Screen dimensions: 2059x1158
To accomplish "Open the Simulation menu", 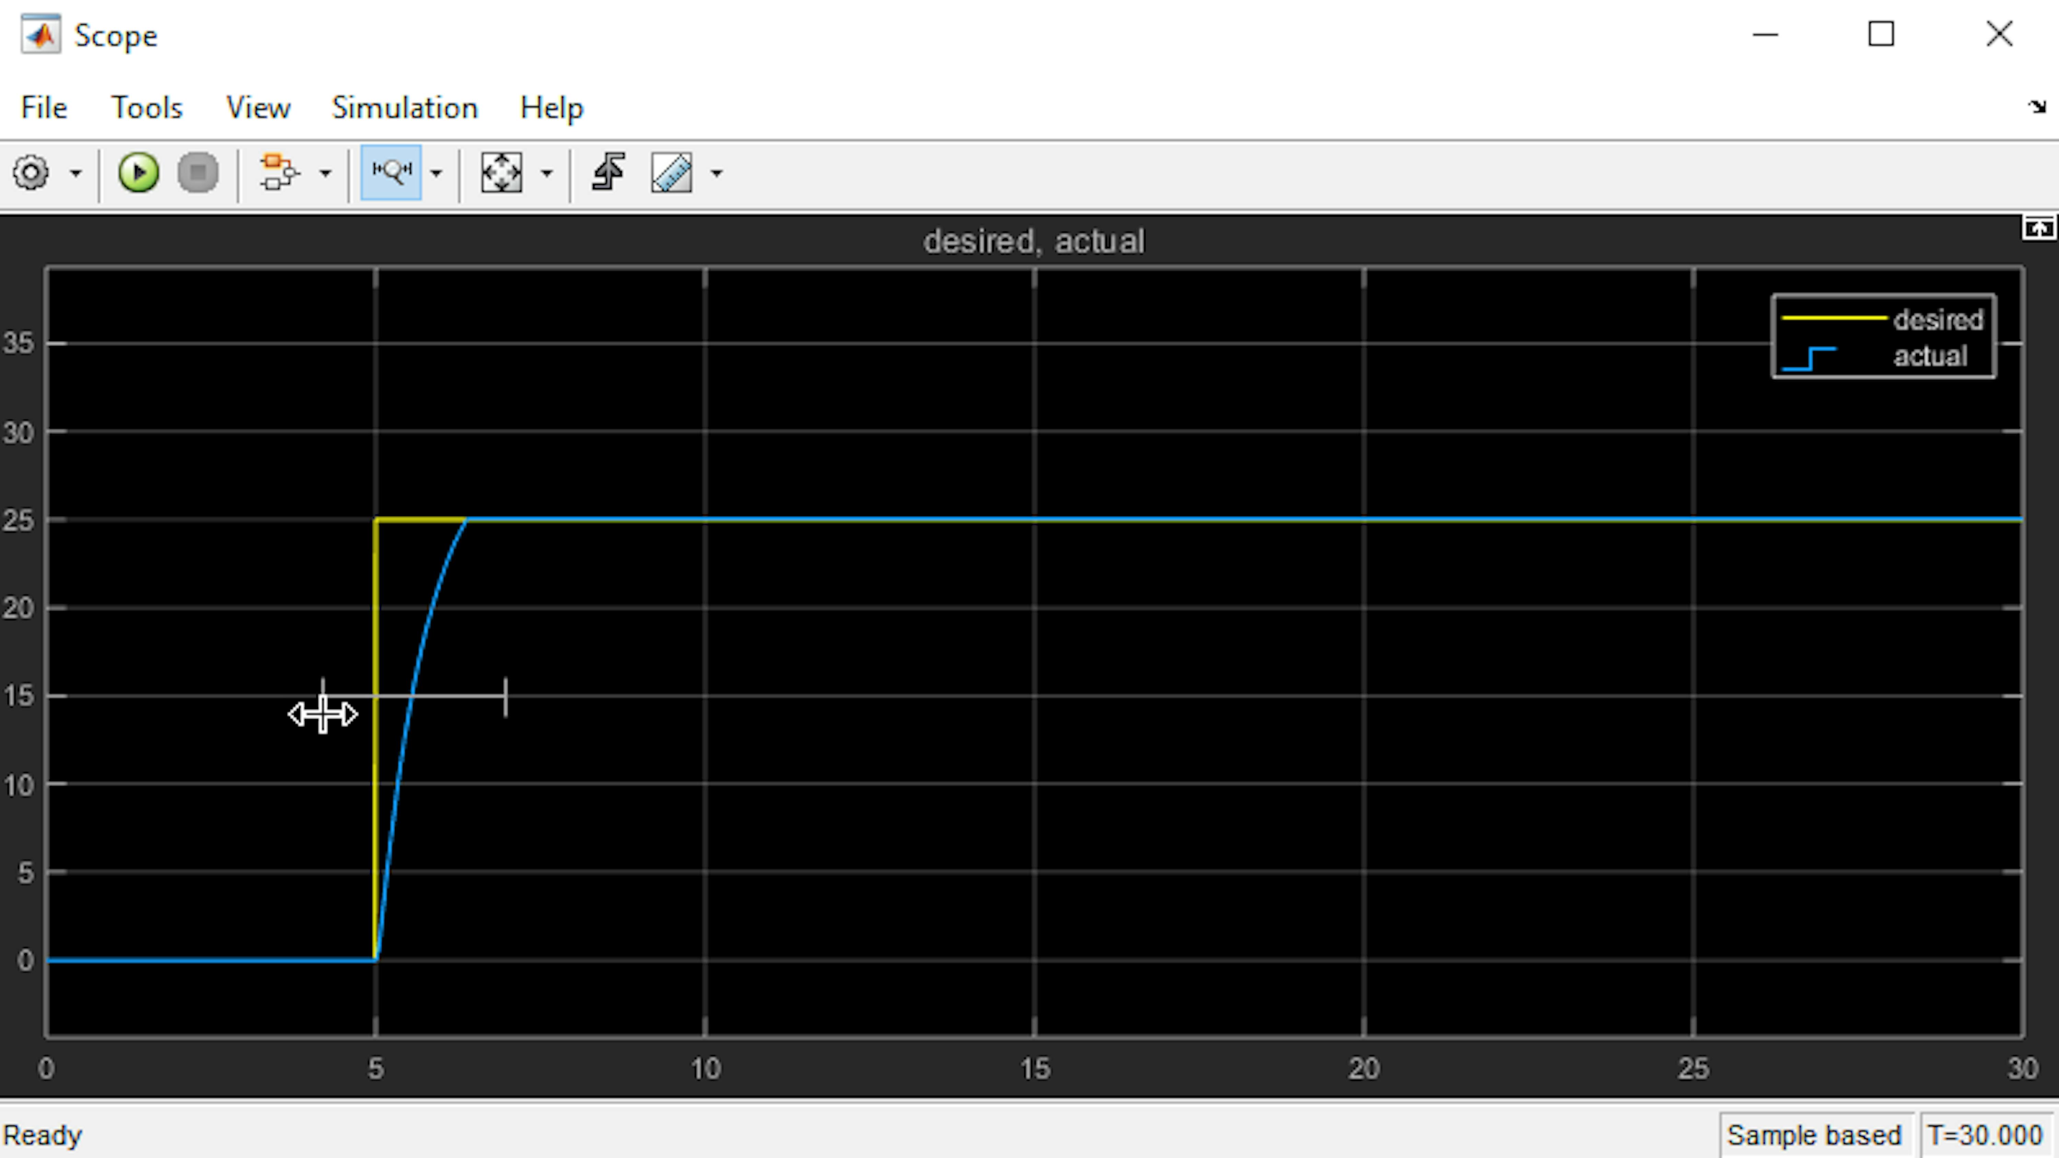I will [x=405, y=107].
